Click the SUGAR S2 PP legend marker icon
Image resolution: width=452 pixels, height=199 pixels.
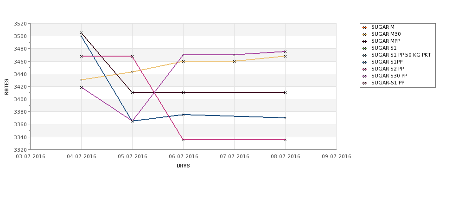pyautogui.click(x=365, y=69)
